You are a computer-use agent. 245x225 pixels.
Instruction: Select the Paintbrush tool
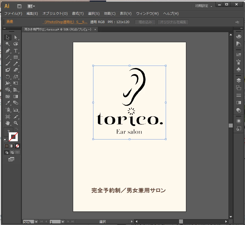tap(8, 63)
